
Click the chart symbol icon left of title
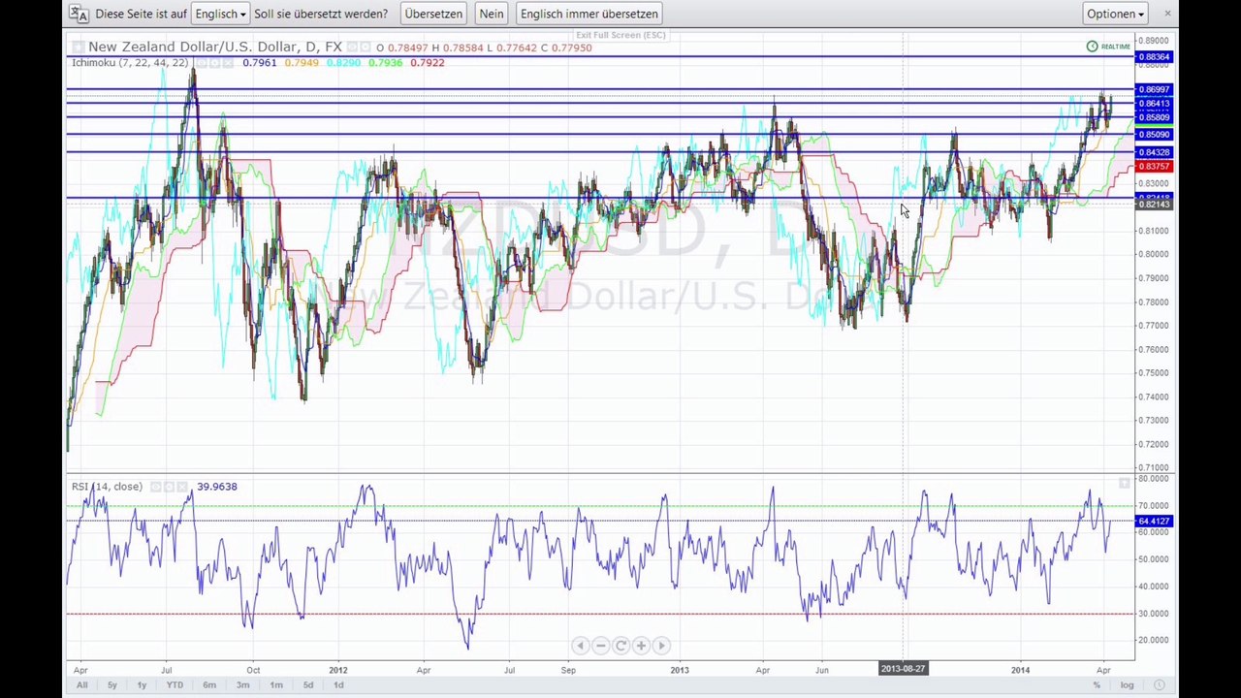coord(78,47)
